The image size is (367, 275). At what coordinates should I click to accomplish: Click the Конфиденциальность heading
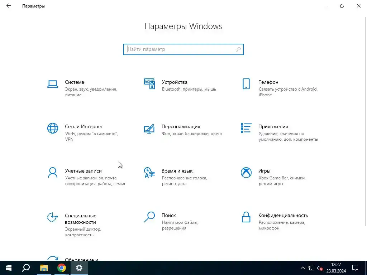pos(283,215)
